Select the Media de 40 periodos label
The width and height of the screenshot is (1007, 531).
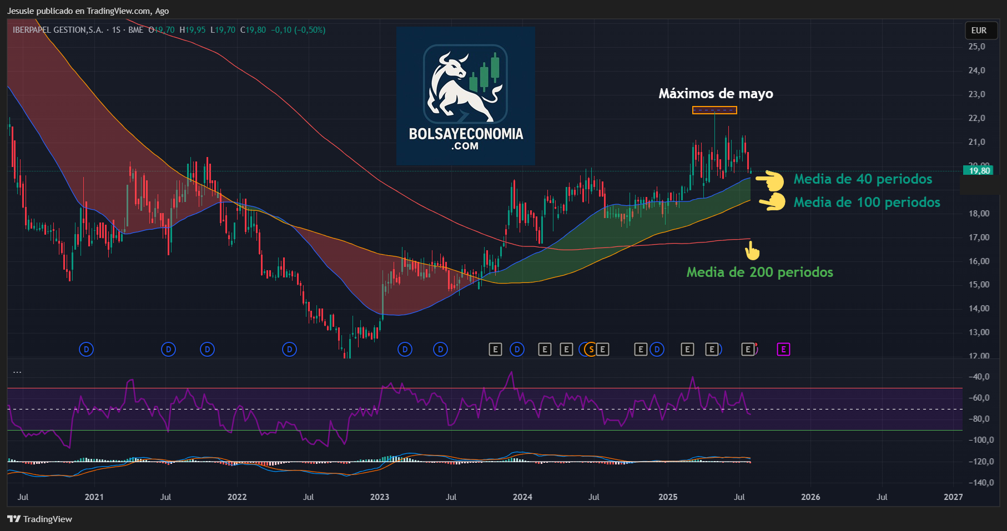pyautogui.click(x=863, y=179)
